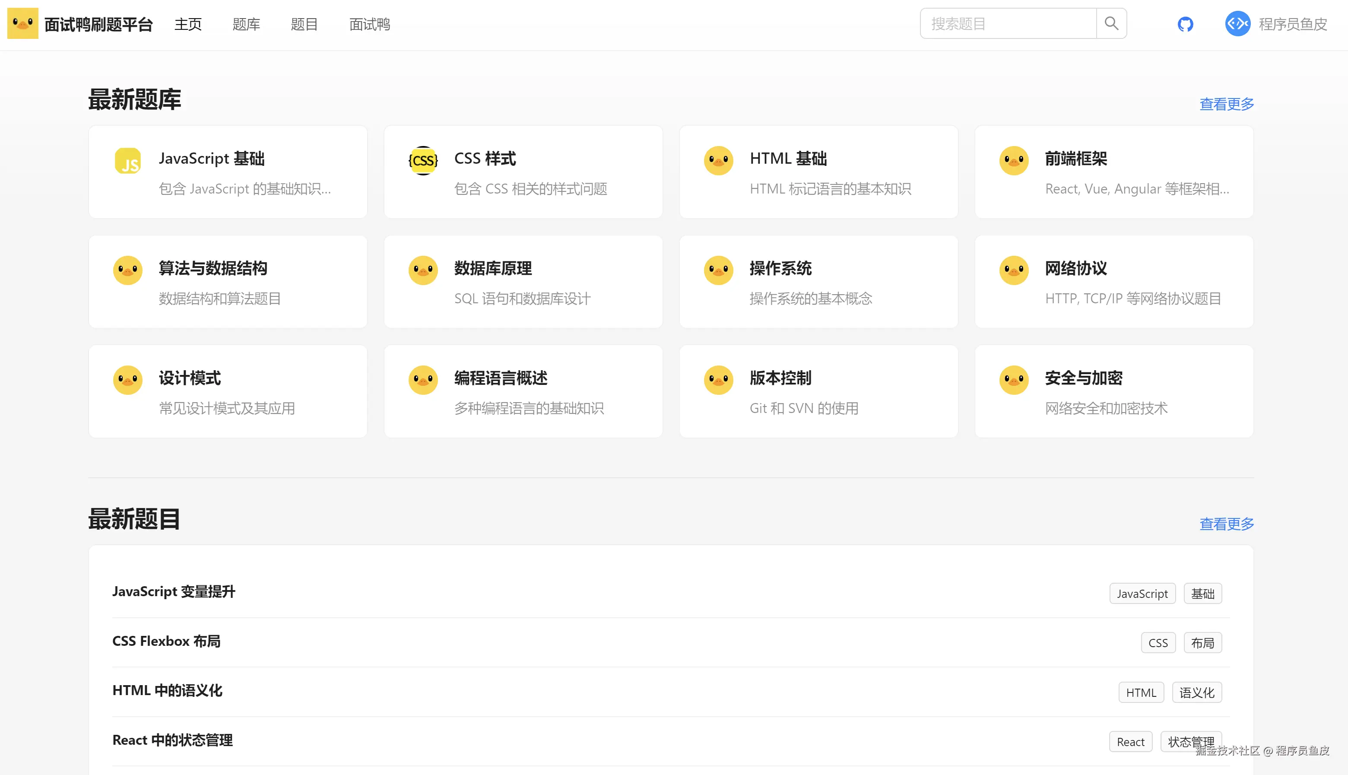Open the 题目 navigation item
This screenshot has width=1348, height=775.
point(304,25)
